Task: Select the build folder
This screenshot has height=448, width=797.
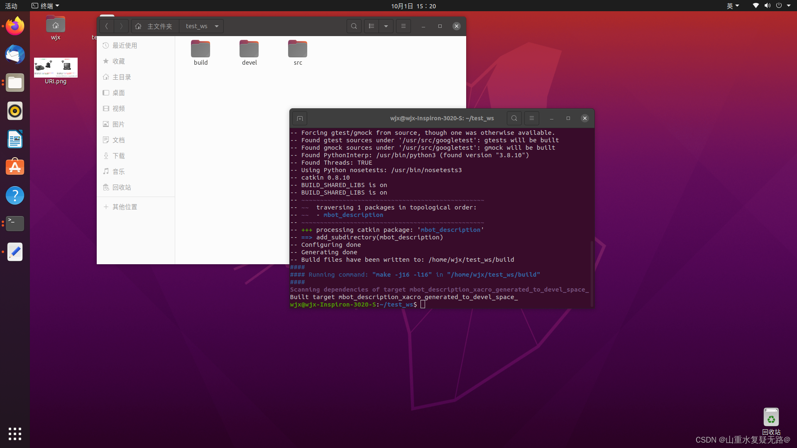Action: point(200,53)
